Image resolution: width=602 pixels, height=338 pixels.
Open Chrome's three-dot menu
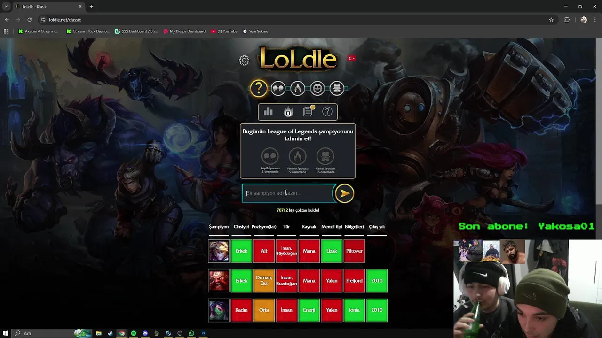click(595, 20)
